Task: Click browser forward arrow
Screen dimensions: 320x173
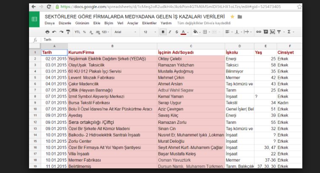Action: pos(41,7)
